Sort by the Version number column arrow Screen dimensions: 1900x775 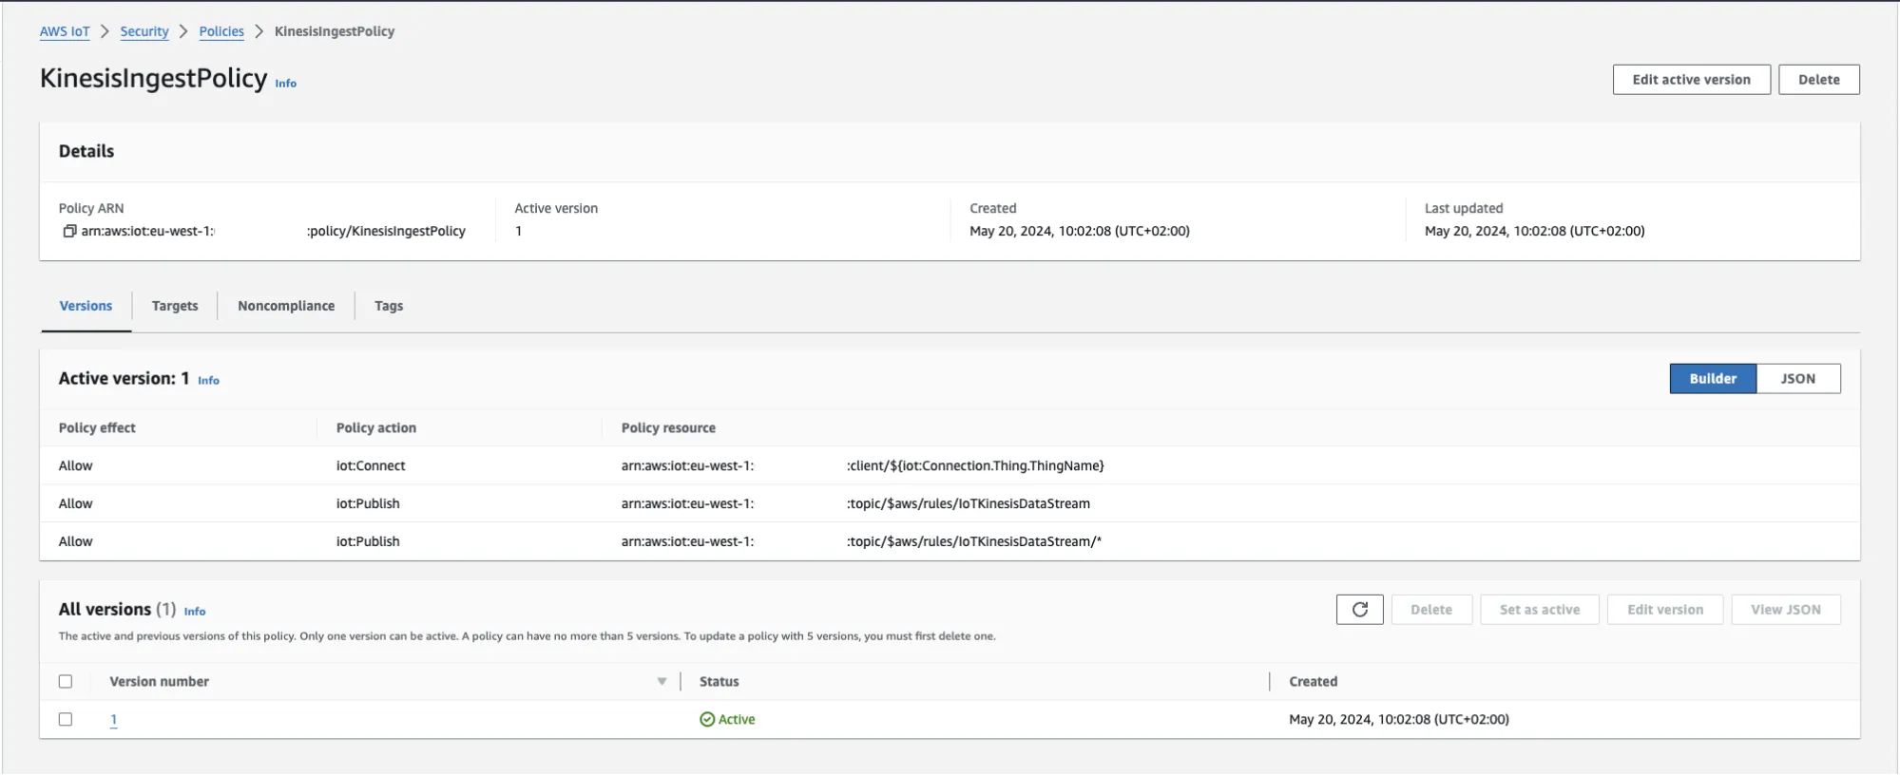(x=662, y=682)
